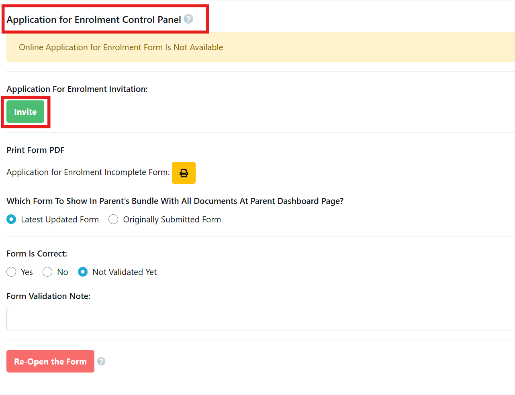
Task: Mark Form Is Correct as No
Action: click(x=47, y=272)
